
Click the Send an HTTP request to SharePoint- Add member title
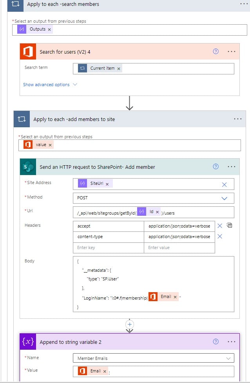(97, 167)
